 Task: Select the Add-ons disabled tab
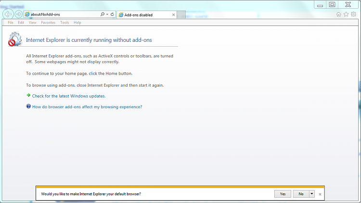point(146,15)
